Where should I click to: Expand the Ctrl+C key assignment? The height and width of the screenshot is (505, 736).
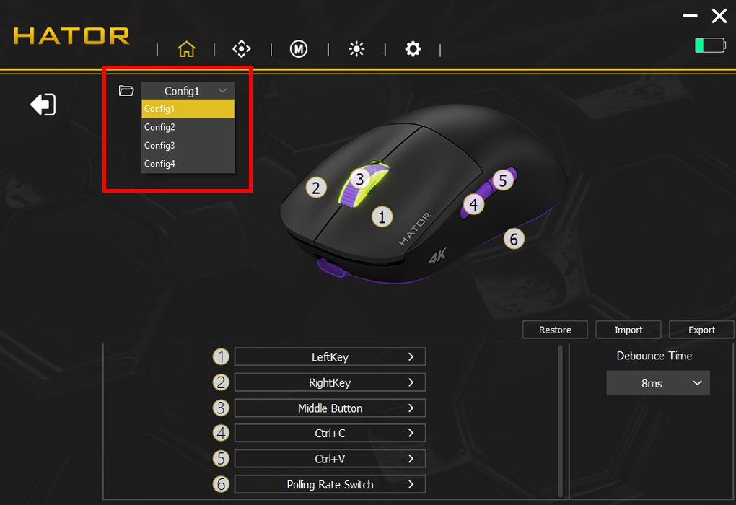pyautogui.click(x=330, y=433)
